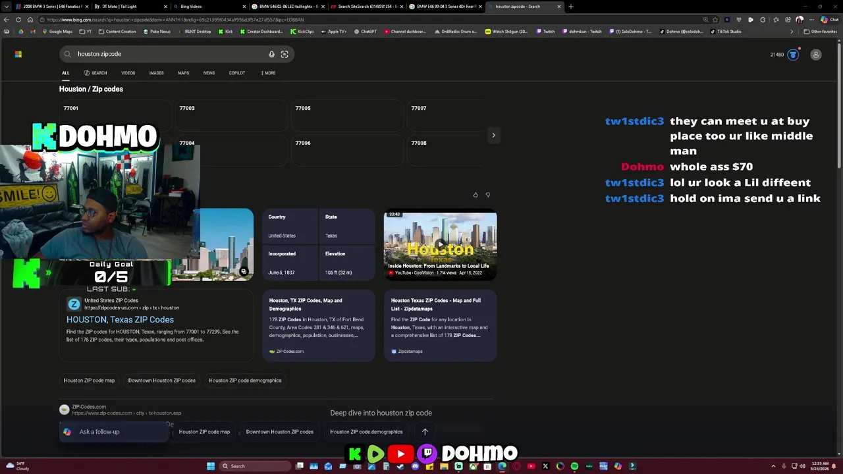
Task: Play Inside Houston YouTube video thumbnail
Action: (440, 244)
